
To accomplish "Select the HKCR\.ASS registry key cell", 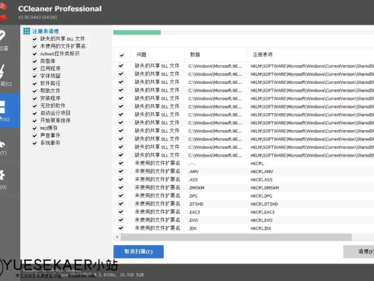I will point(262,180).
